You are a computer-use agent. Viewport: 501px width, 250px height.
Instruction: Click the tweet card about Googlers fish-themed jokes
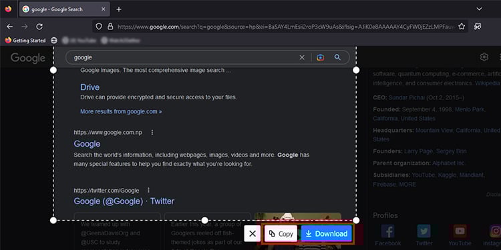click(207, 231)
